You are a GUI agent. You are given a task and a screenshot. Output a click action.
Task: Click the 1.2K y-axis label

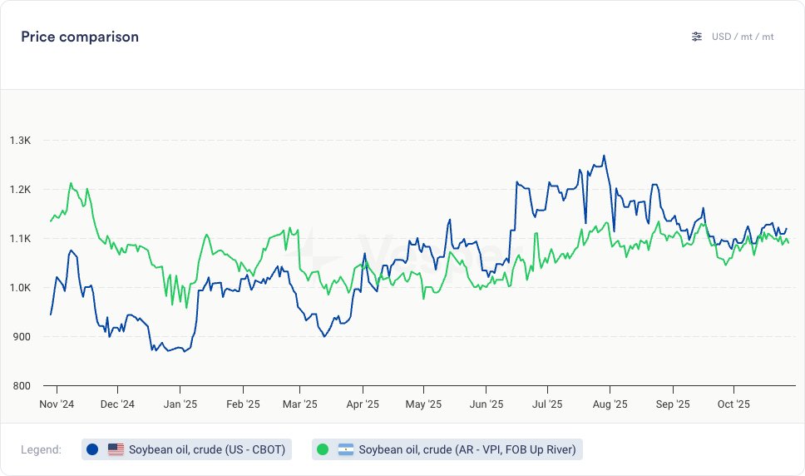20,190
